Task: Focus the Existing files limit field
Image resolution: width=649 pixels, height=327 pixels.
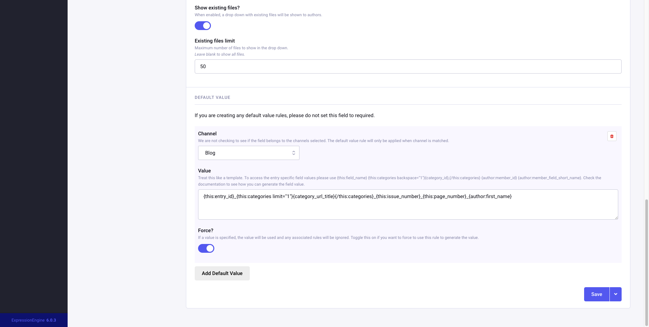Action: pos(408,66)
